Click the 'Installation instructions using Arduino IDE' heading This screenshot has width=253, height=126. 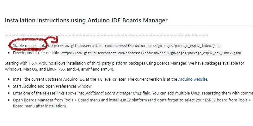click(x=86, y=20)
